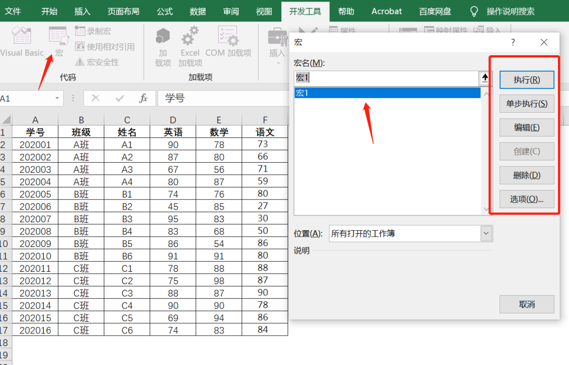
Task: Select macro 宏1 in the list
Action: pyautogui.click(x=369, y=93)
